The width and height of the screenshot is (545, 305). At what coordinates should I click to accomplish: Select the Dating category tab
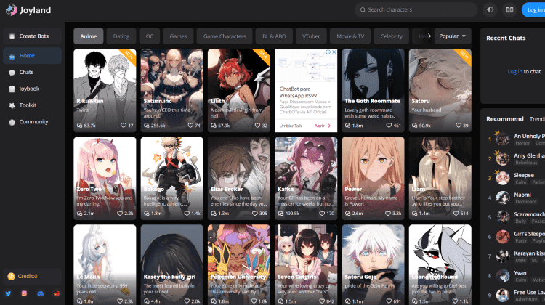pyautogui.click(x=121, y=36)
